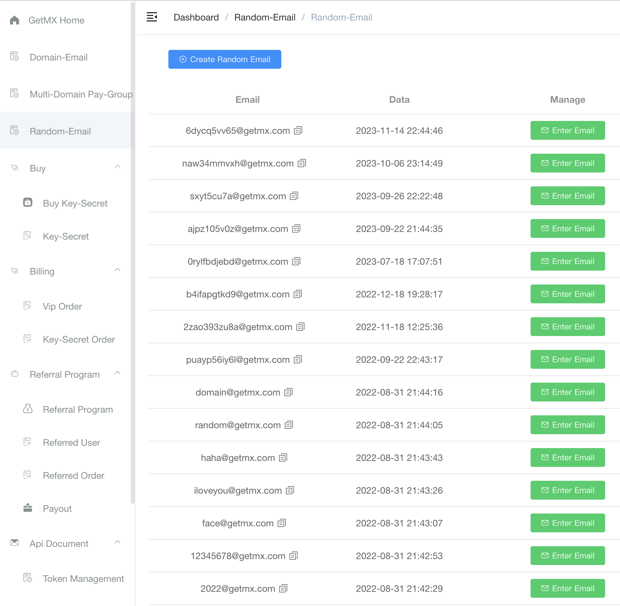
Task: Go to Dashboard via breadcrumb
Action: click(x=196, y=17)
